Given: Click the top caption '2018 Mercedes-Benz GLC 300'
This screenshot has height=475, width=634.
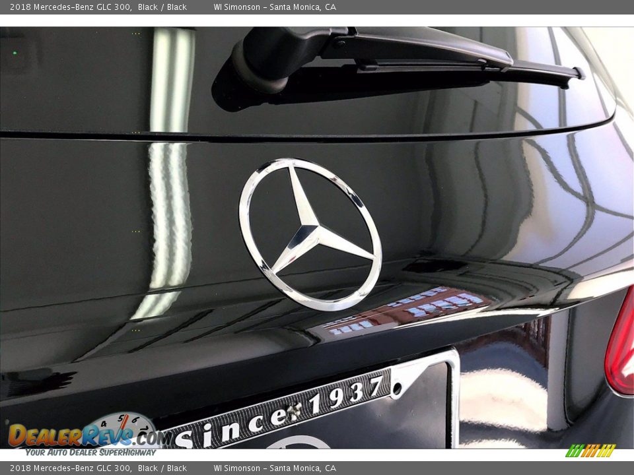Looking at the screenshot, I should pyautogui.click(x=71, y=7).
